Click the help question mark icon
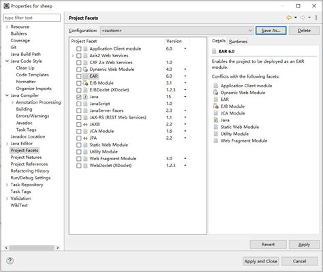The image size is (323, 272). (x=10, y=260)
